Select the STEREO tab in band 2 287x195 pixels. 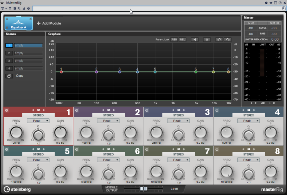(108, 115)
